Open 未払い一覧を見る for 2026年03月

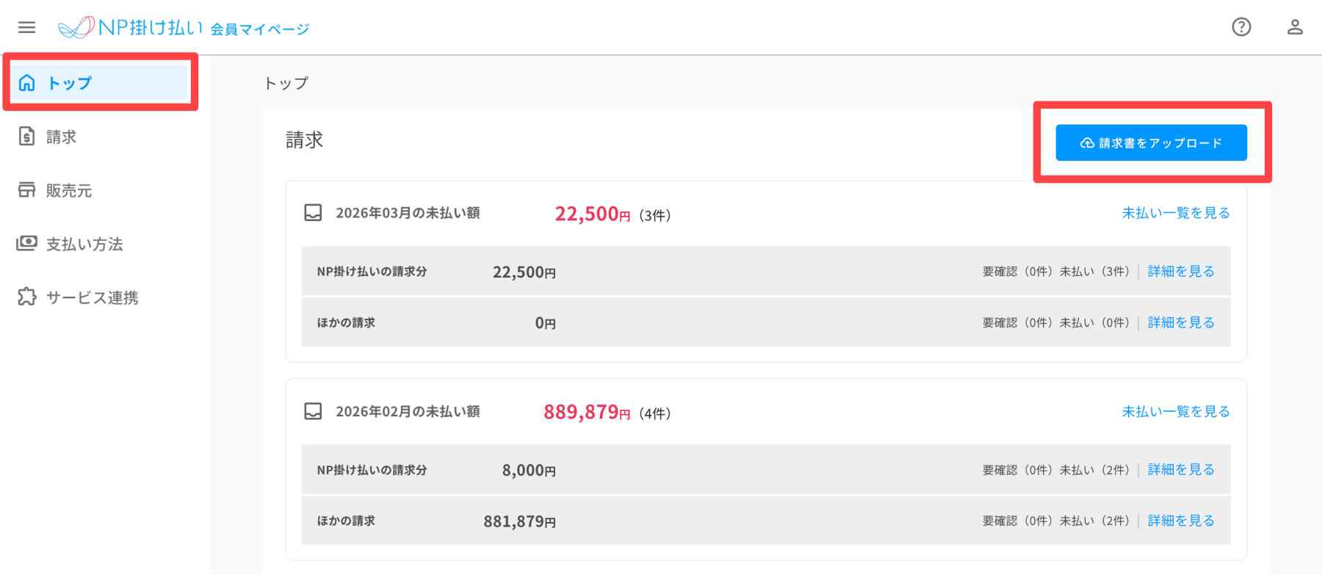click(x=1175, y=213)
